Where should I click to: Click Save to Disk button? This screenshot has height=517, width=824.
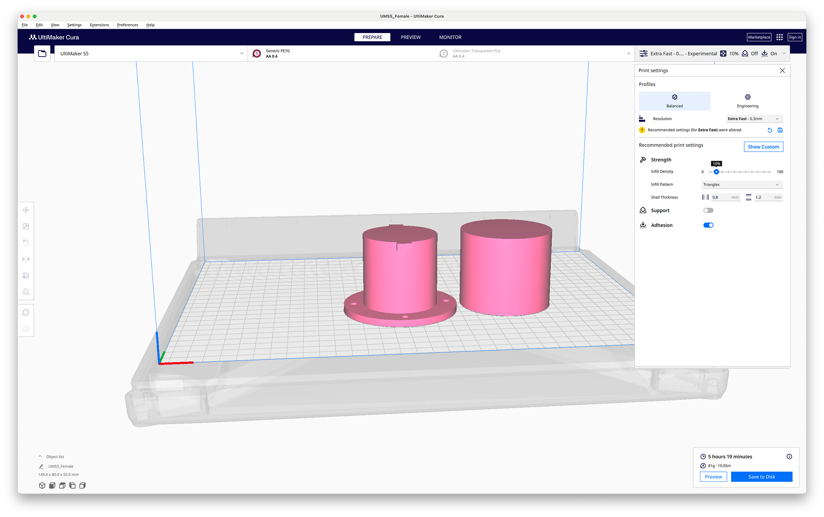point(762,477)
